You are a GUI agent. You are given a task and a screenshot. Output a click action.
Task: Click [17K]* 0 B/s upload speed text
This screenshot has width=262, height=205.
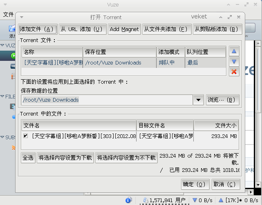(242, 200)
